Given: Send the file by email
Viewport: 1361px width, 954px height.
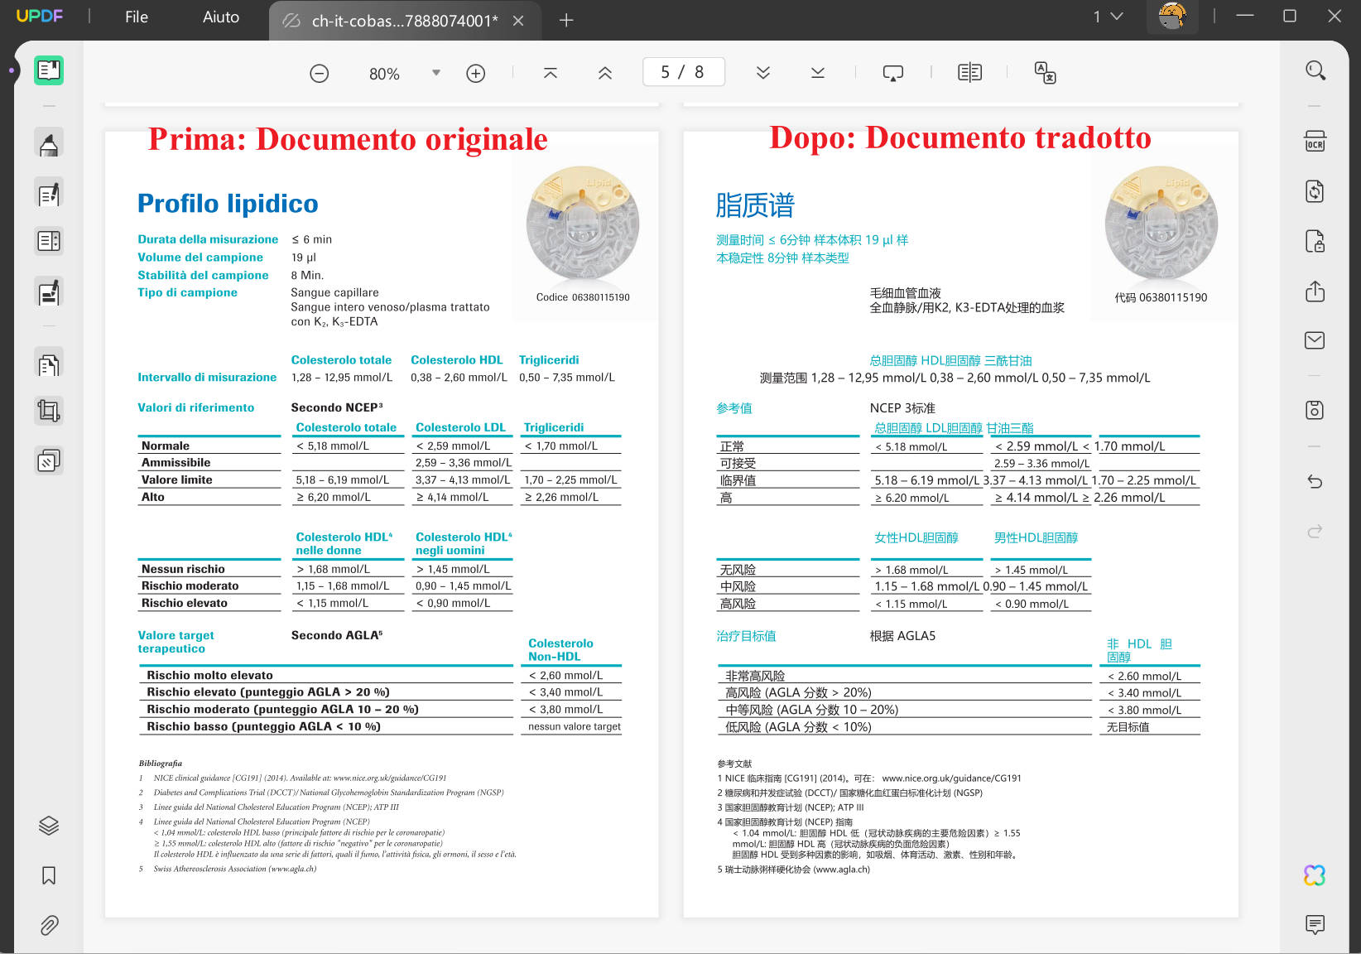Looking at the screenshot, I should tap(1315, 340).
